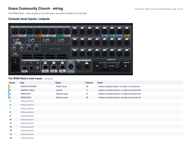The height and width of the screenshot is (147, 191).
Task: Select local input socket 12 on the panel
Action: pyautogui.click(x=104, y=43)
